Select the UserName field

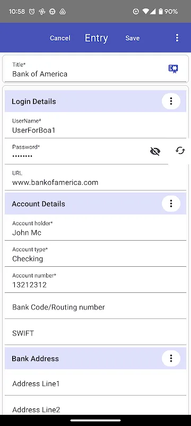click(95, 126)
